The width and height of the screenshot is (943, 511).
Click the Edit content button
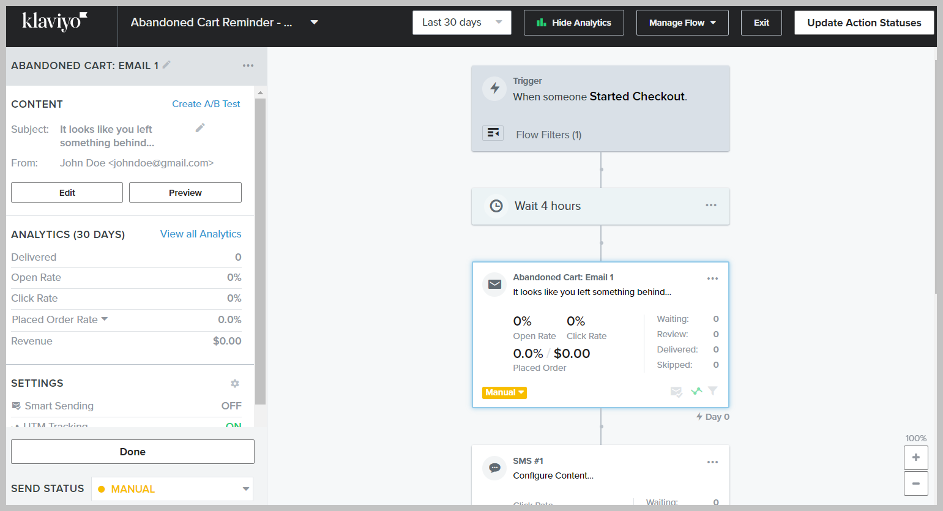coord(67,192)
